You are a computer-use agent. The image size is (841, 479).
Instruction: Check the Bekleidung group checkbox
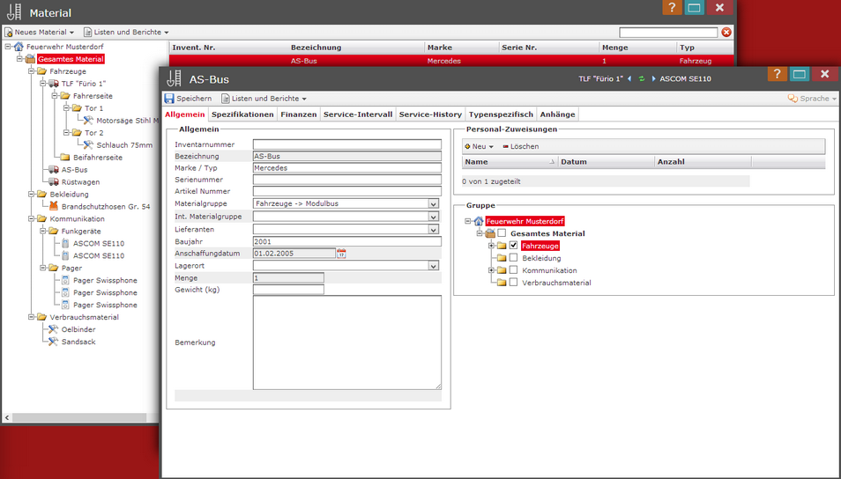(513, 258)
